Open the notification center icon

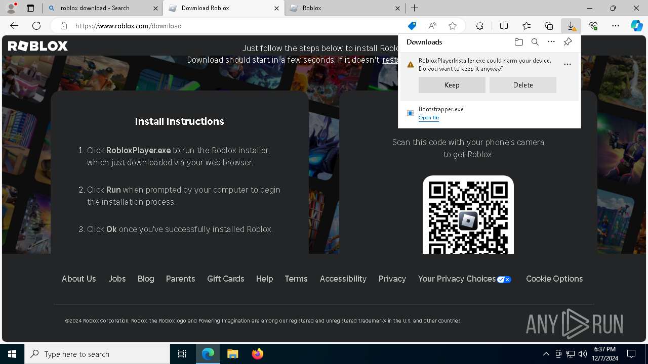pos(631,354)
